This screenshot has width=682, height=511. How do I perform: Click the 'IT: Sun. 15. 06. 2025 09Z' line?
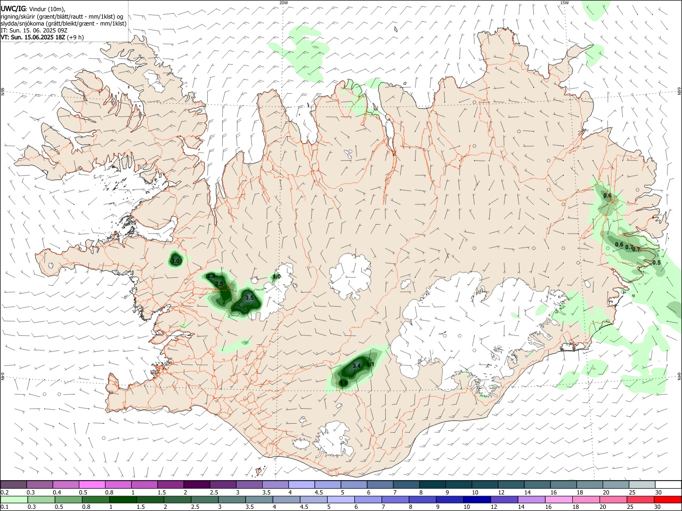(x=34, y=30)
